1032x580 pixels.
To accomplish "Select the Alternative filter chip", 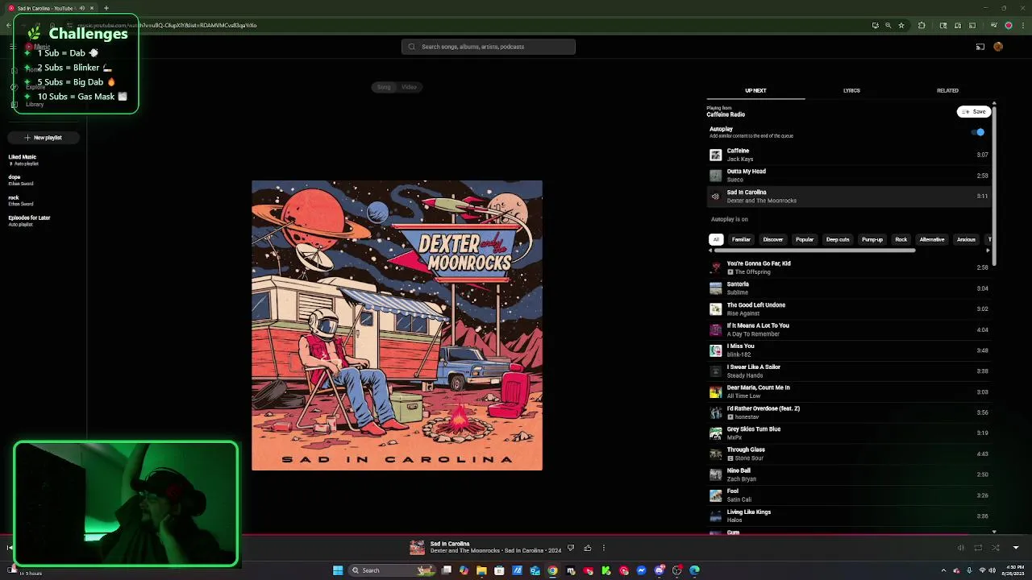I will (x=932, y=239).
